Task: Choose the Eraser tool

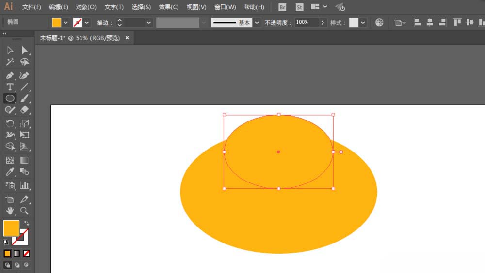Action: [x=24, y=110]
